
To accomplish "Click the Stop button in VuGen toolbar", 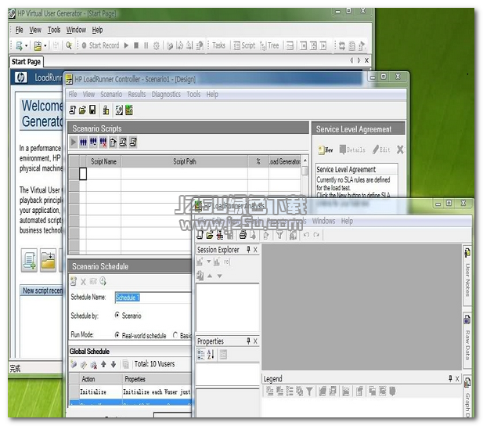I will click(136, 45).
